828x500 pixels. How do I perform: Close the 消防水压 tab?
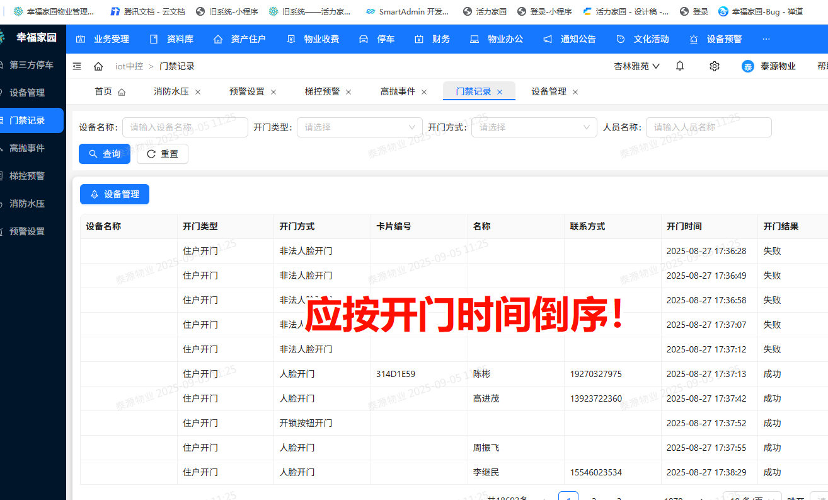(198, 92)
